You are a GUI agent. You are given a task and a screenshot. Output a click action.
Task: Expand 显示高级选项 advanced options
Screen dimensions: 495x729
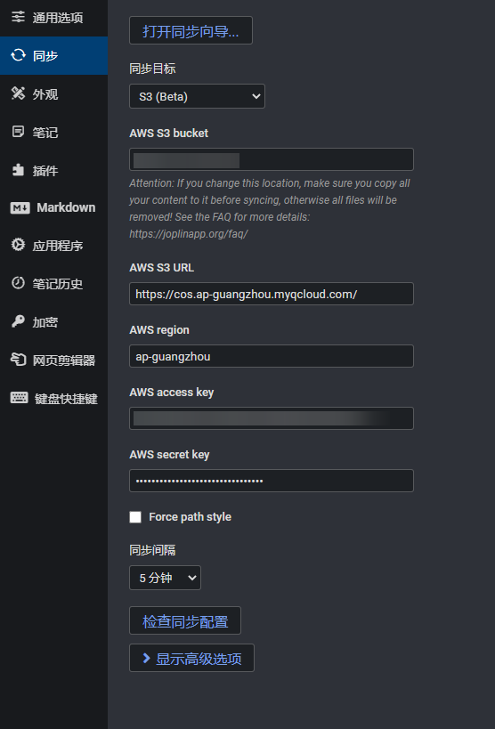[x=191, y=658]
